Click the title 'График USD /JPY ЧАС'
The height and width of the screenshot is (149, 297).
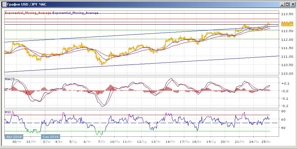(27, 4)
